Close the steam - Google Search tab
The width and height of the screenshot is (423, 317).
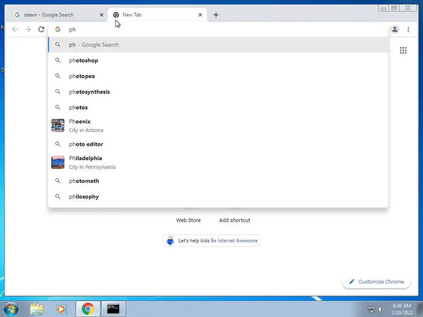click(102, 15)
